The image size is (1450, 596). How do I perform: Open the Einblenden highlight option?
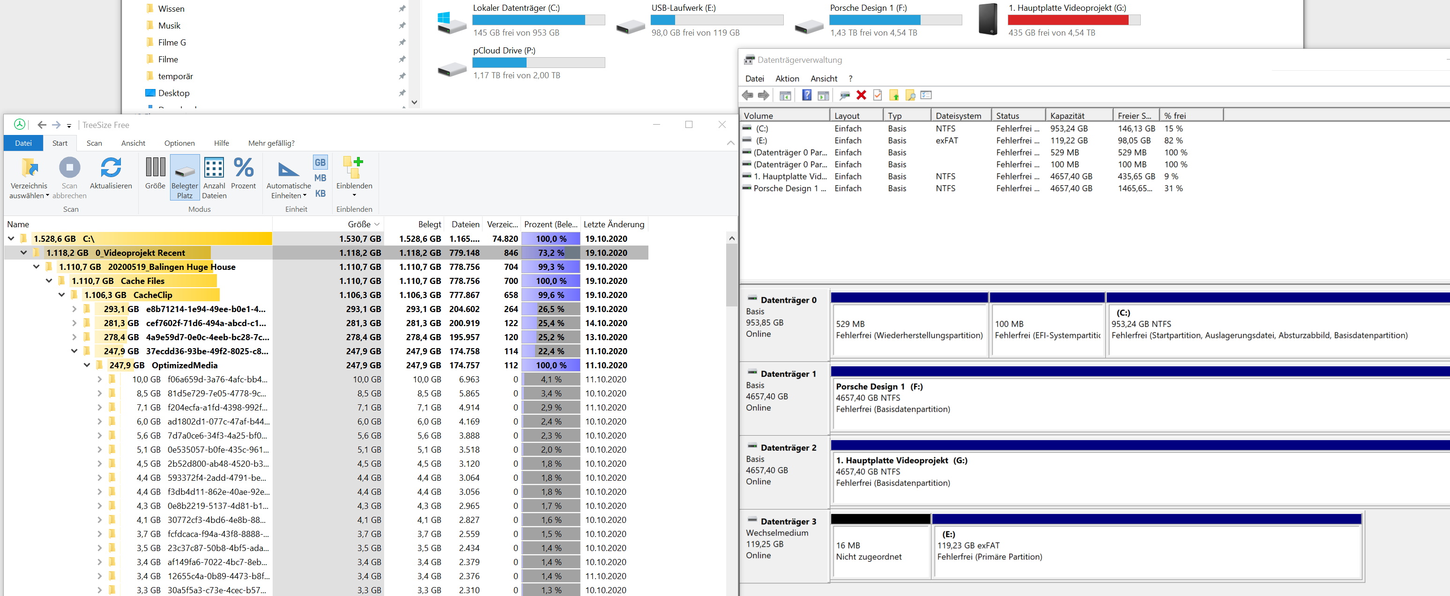354,168
